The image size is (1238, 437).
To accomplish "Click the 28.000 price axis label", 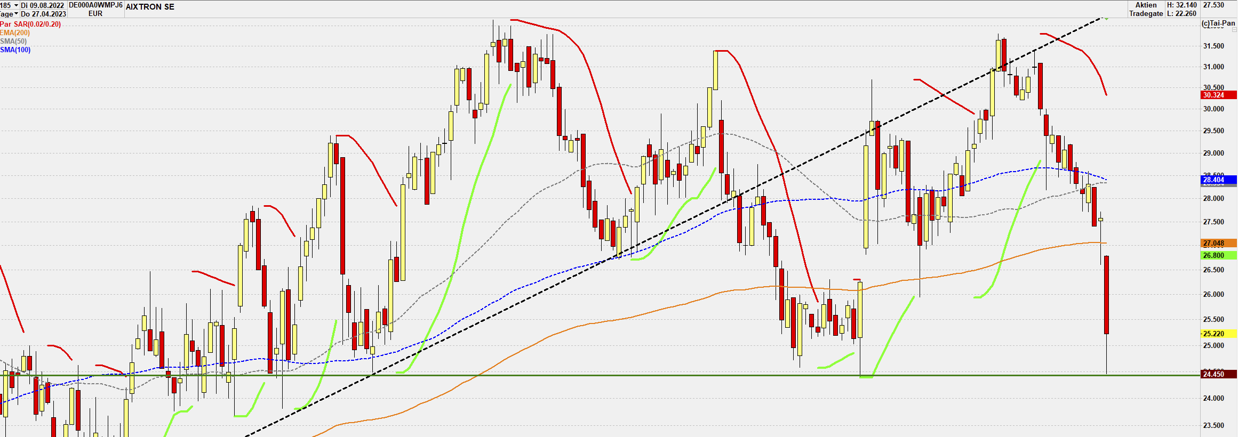I will coord(1213,199).
